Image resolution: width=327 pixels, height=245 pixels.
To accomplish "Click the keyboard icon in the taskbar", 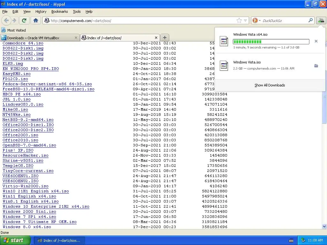I will pyautogui.click(x=291, y=241).
